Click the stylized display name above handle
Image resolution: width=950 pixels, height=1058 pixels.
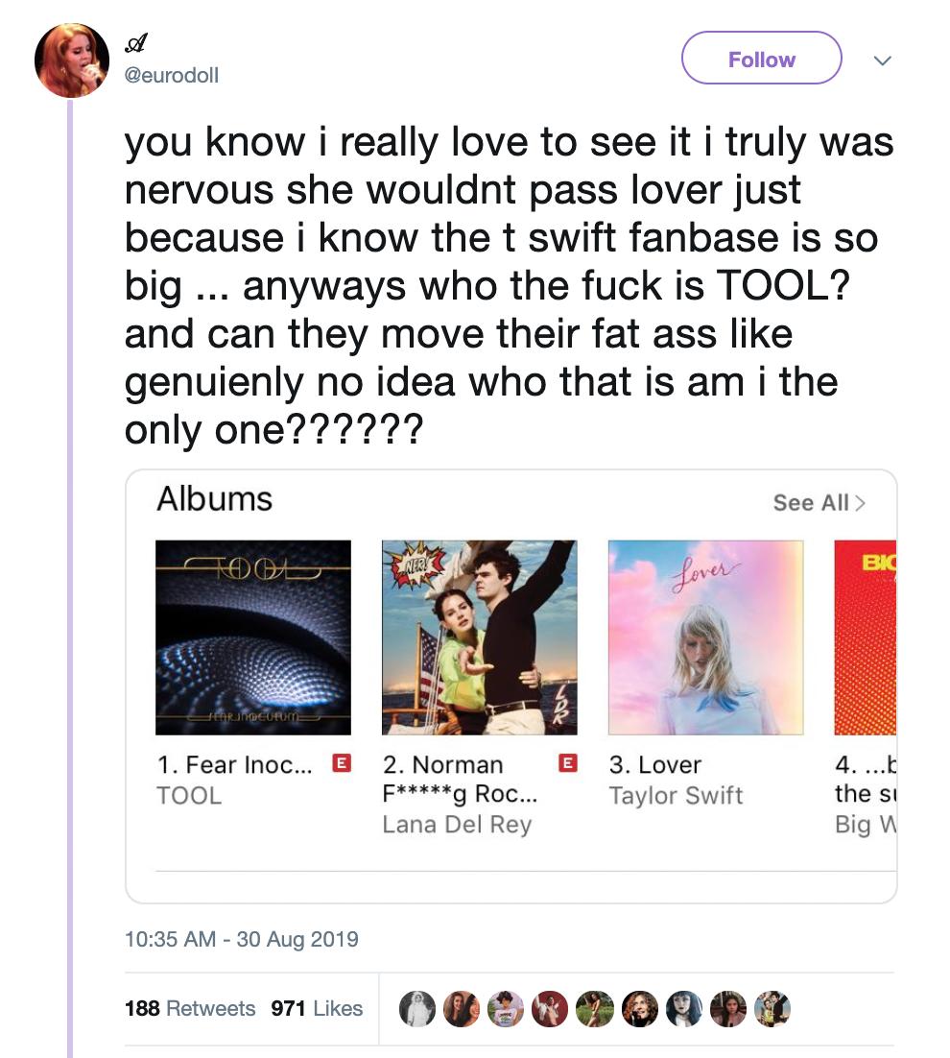click(x=137, y=44)
